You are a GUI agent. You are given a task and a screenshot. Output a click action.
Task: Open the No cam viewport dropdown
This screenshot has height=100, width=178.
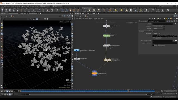tap(68, 22)
